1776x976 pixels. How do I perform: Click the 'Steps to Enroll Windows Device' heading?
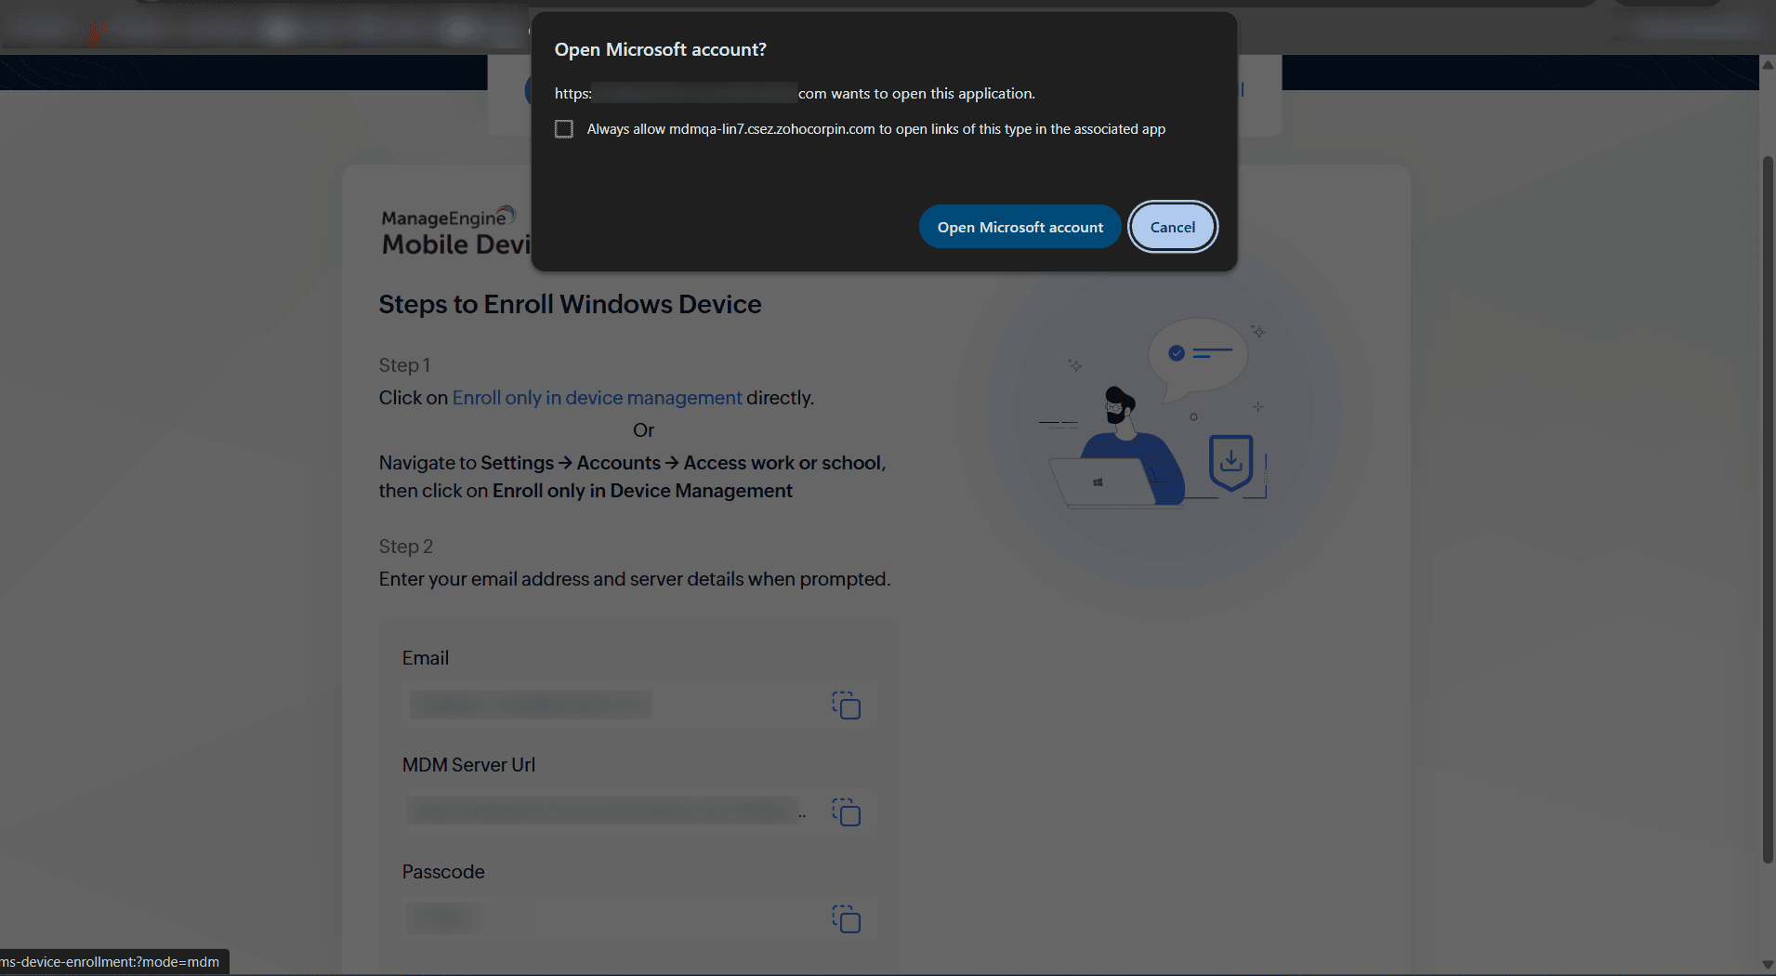[x=570, y=305]
